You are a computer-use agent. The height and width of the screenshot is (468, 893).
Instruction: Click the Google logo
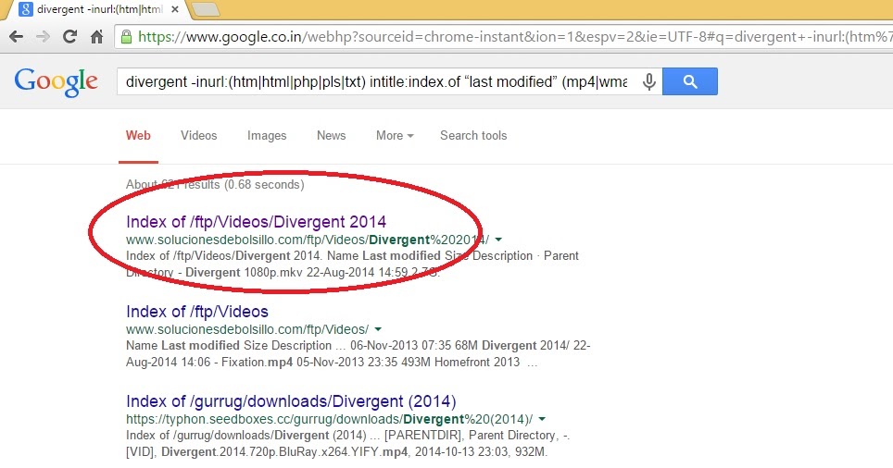coord(57,82)
